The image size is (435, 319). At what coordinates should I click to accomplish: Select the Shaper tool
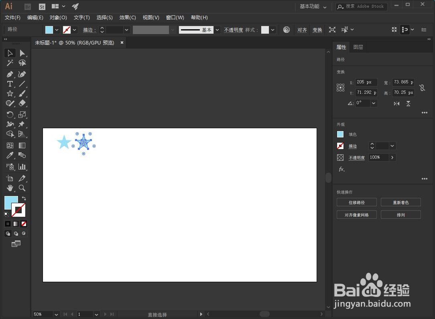[10, 103]
